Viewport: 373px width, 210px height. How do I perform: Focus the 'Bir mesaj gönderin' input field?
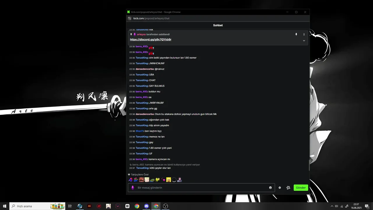click(201, 188)
